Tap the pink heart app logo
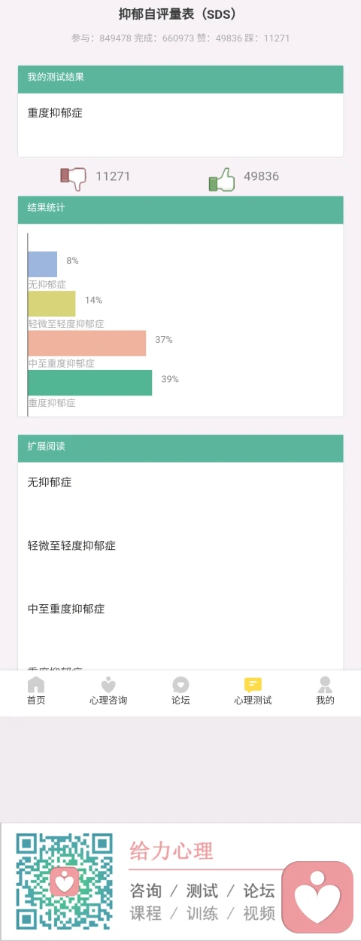Viewport: 361px width, 941px height. pos(317,897)
